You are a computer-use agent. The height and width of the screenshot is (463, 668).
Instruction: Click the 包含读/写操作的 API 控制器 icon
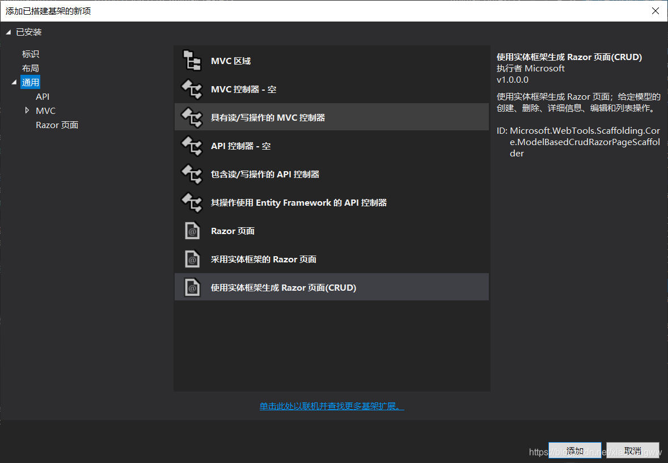click(192, 174)
